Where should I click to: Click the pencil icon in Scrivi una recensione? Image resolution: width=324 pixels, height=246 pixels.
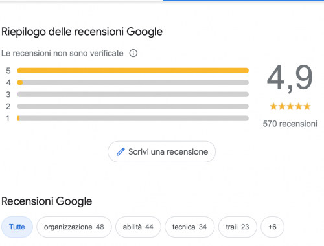tap(121, 151)
